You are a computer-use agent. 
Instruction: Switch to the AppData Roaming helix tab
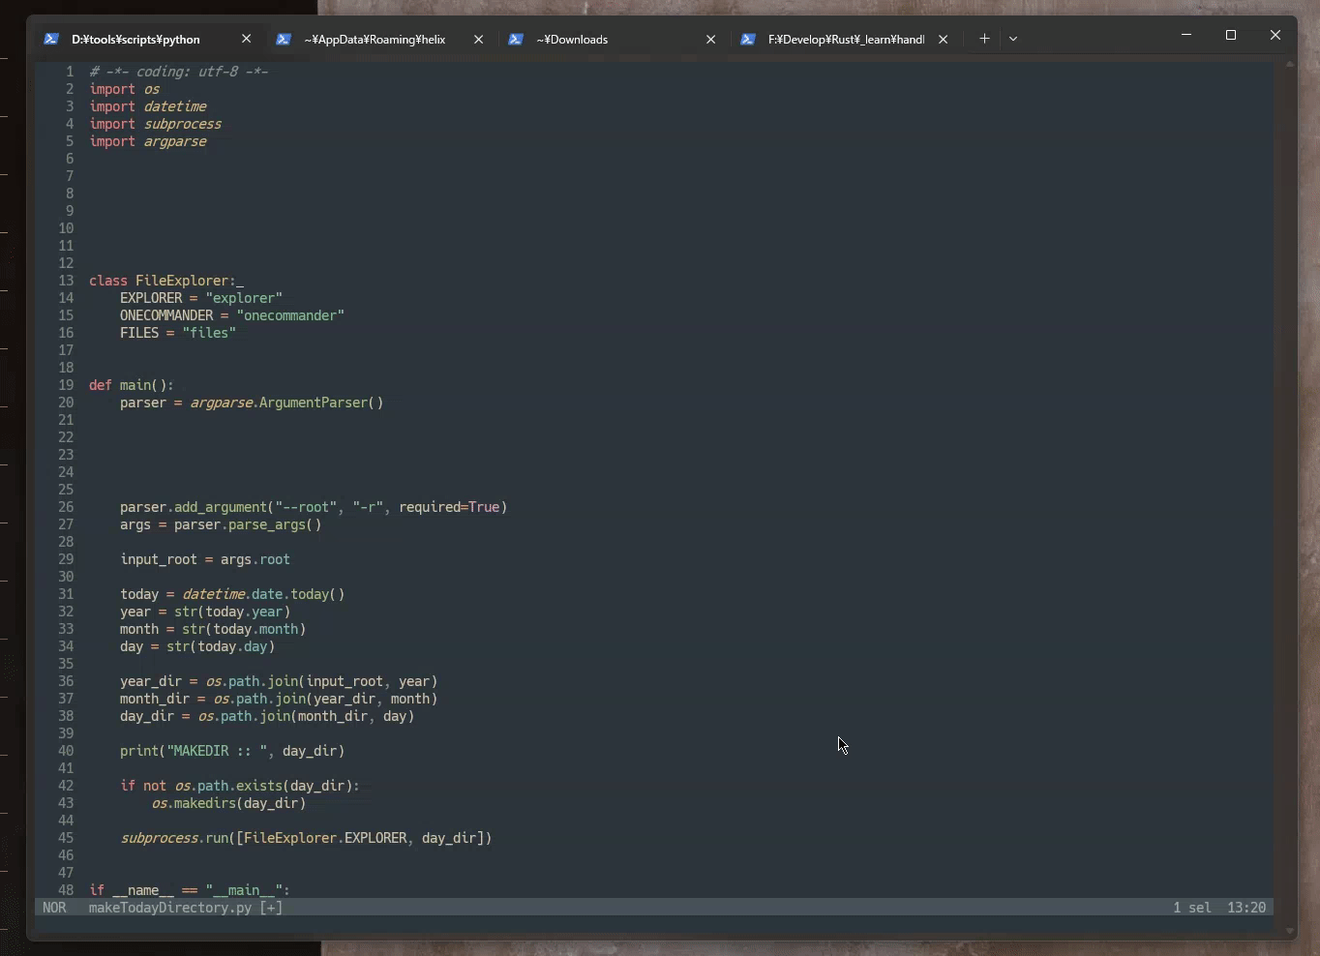coord(375,39)
